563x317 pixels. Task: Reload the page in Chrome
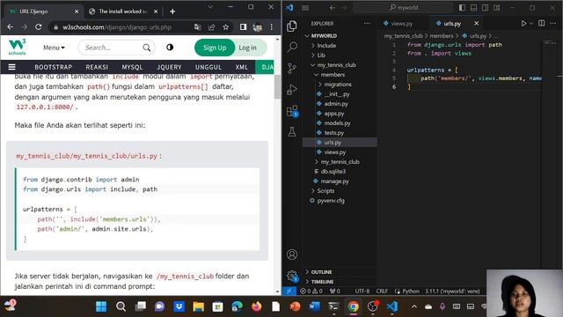tap(39, 27)
